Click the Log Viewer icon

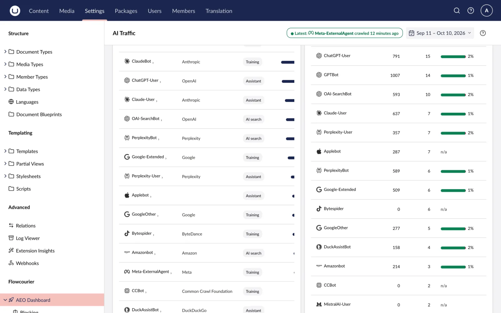(11, 238)
